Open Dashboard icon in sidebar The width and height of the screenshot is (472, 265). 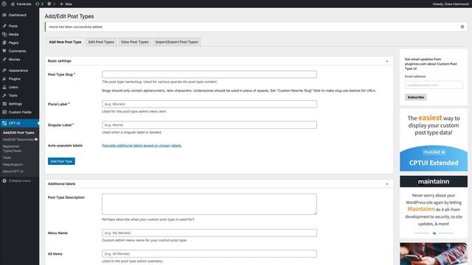[x=4, y=15]
